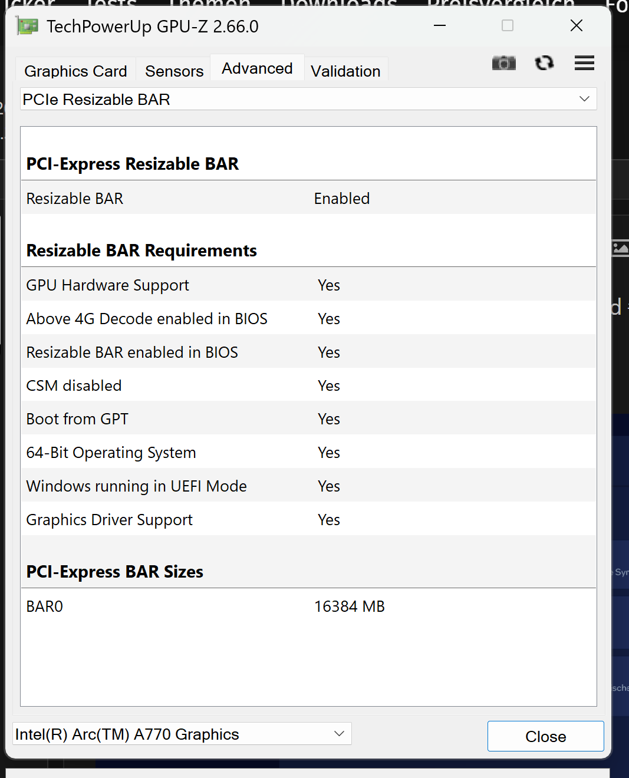Click the GPU Hardware Support row

[308, 285]
